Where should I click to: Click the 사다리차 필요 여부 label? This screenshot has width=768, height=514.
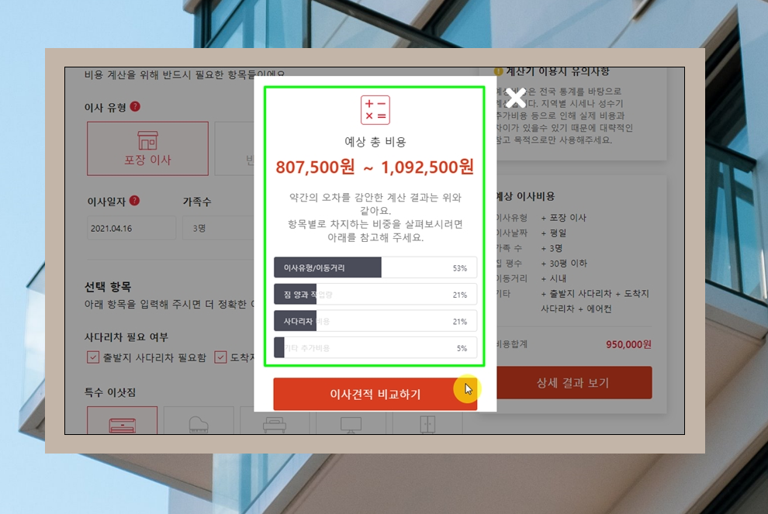click(x=126, y=336)
